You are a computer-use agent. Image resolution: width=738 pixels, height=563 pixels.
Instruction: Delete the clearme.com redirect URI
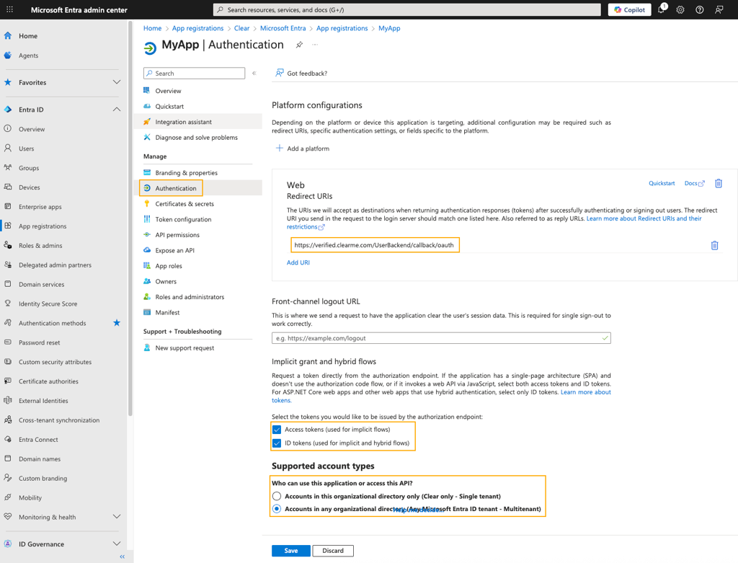point(714,245)
